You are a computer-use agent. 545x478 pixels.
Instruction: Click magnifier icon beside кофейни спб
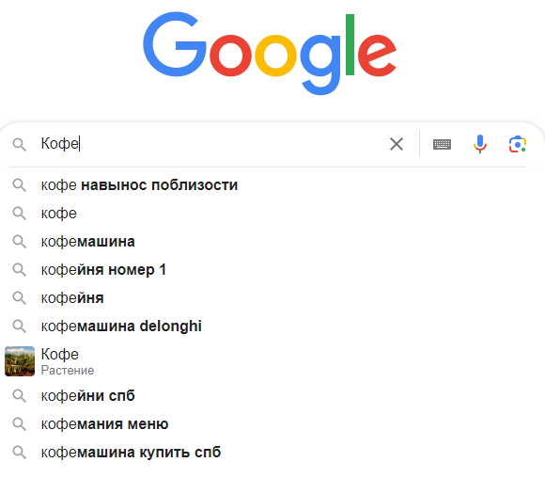19,396
